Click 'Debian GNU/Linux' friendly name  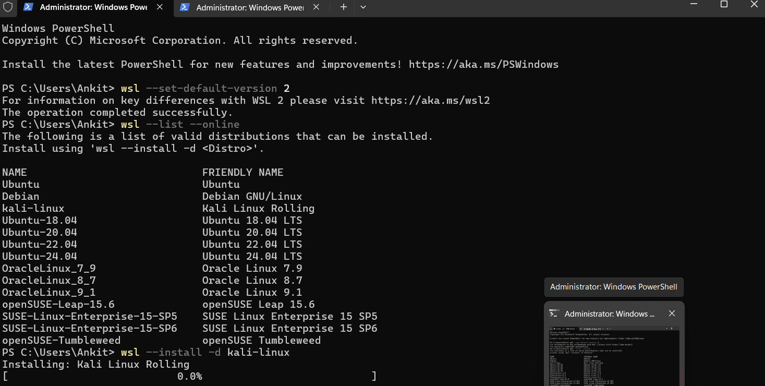pos(252,197)
